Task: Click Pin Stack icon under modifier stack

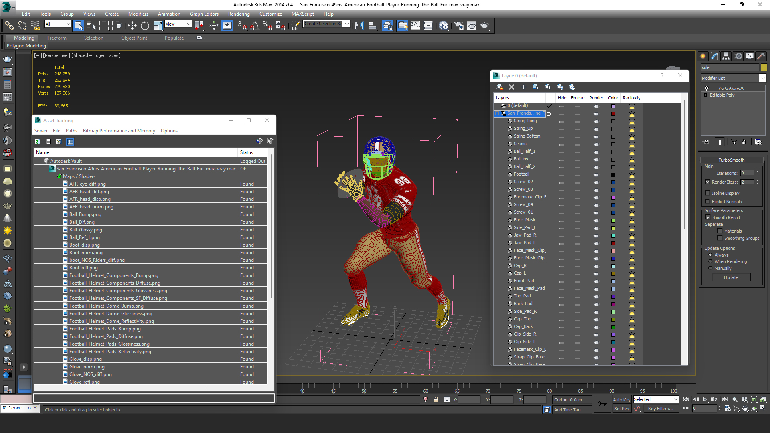Action: tap(706, 142)
